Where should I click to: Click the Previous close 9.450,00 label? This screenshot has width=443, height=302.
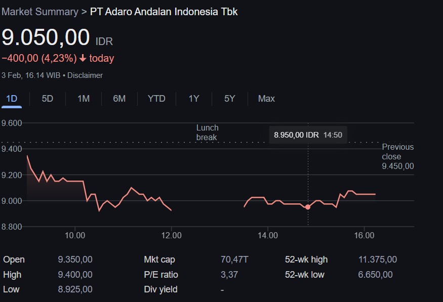(397, 156)
